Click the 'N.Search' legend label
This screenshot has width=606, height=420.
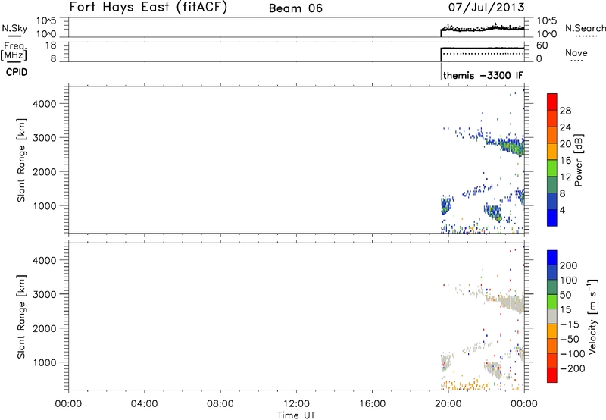tap(586, 28)
